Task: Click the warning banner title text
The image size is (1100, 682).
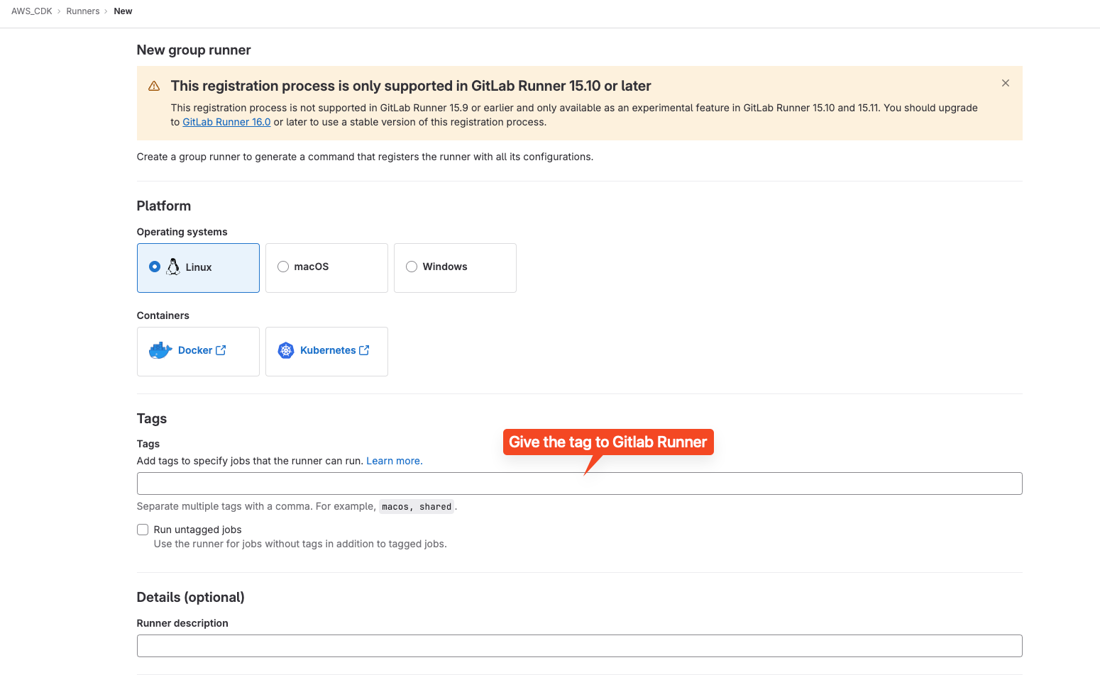Action: [411, 86]
